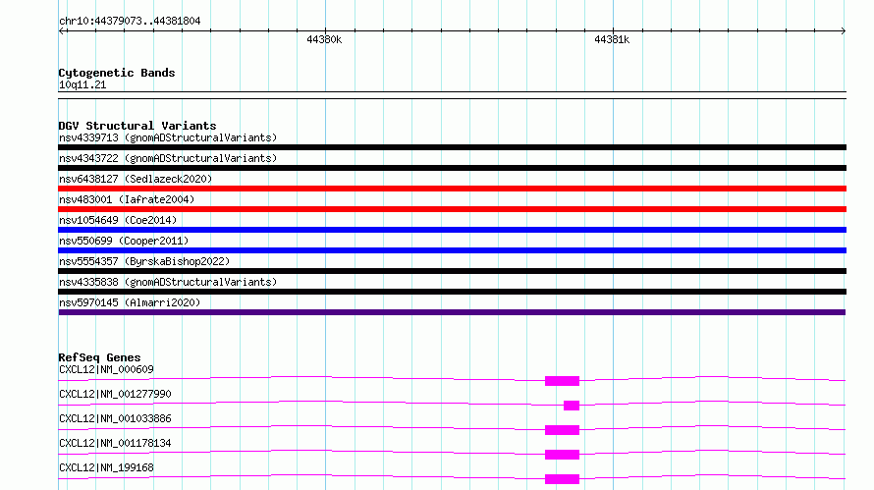The height and width of the screenshot is (490, 874).
Task: Select the RefSeq Genes track title
Action: 99,357
